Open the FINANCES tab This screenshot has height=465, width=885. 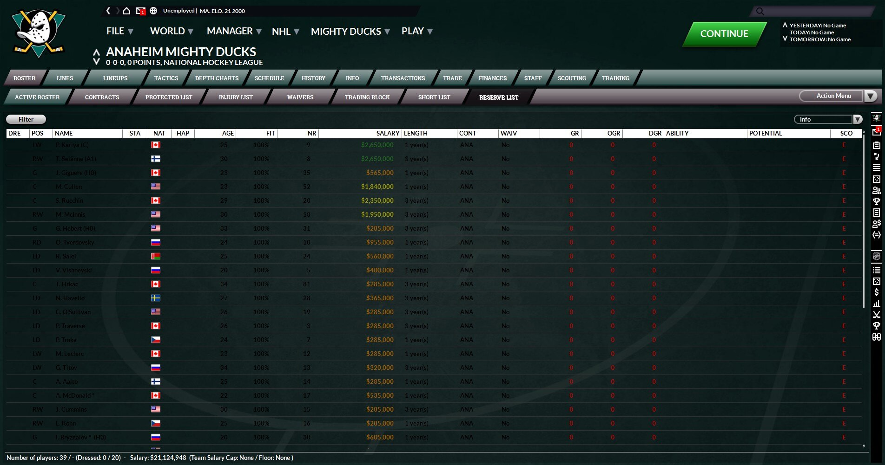[493, 78]
